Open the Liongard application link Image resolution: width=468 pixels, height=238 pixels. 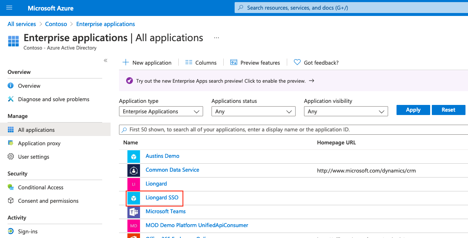[x=156, y=184]
